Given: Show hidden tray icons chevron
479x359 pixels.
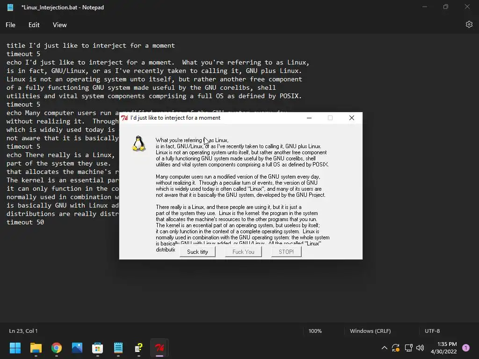Looking at the screenshot, I should coord(385,348).
